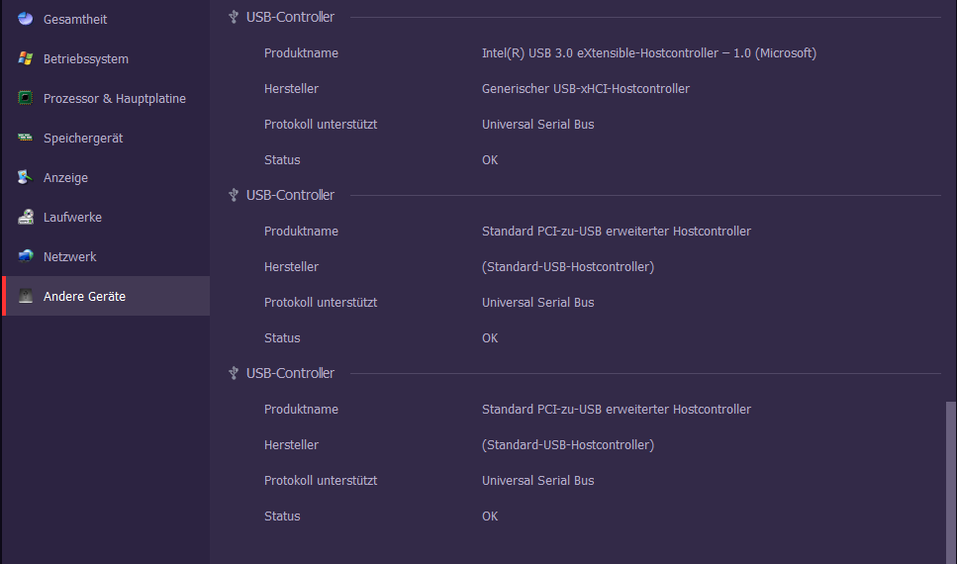The height and width of the screenshot is (564, 957).
Task: Click the Status OK value of the Intel controller
Action: (490, 159)
